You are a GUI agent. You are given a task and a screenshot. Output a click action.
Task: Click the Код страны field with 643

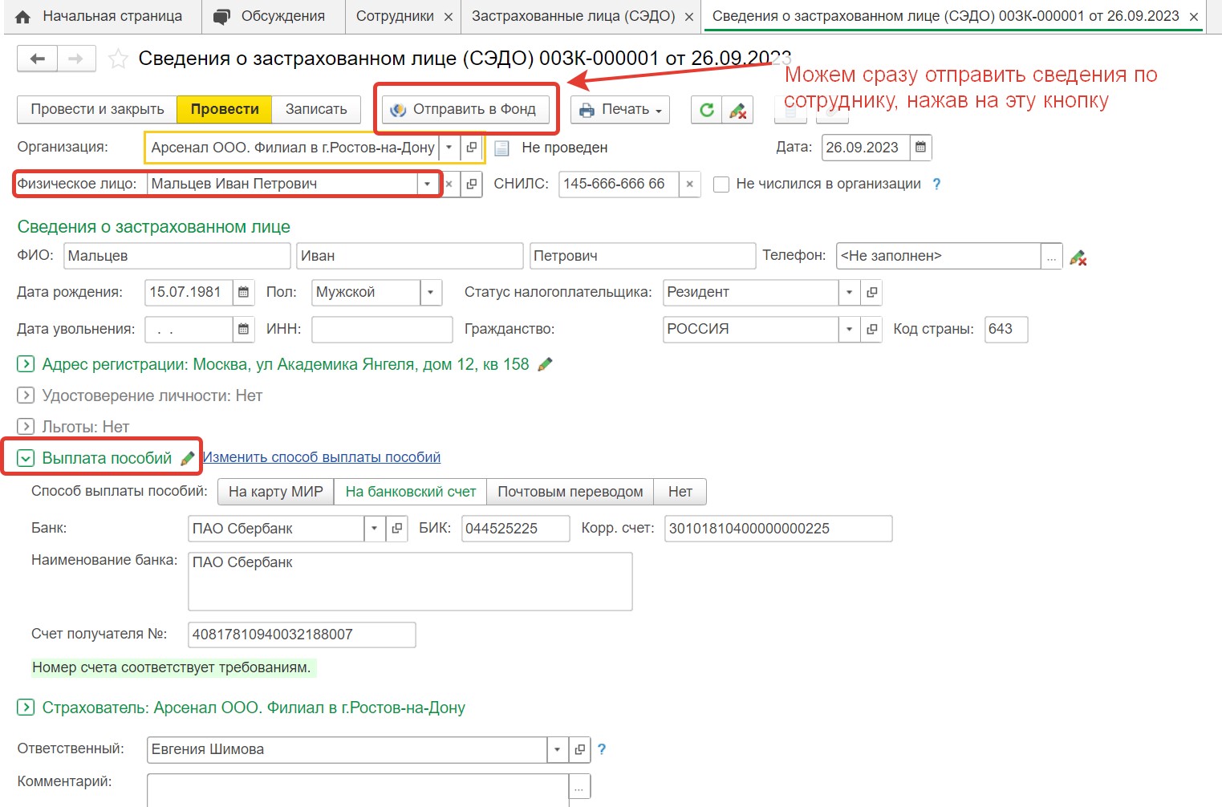[x=1006, y=329]
